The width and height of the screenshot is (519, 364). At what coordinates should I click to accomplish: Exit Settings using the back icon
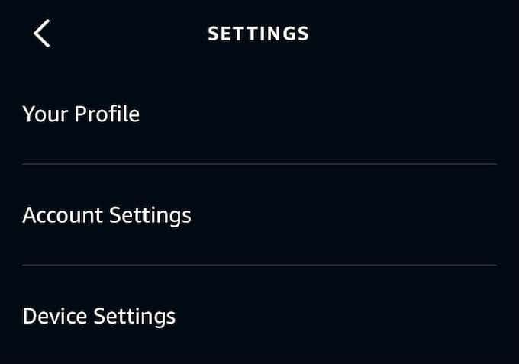click(x=42, y=34)
